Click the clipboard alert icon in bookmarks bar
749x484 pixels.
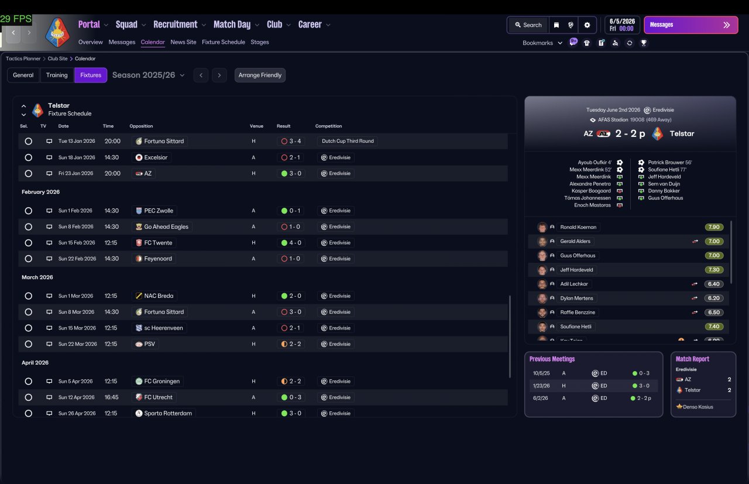click(x=601, y=43)
